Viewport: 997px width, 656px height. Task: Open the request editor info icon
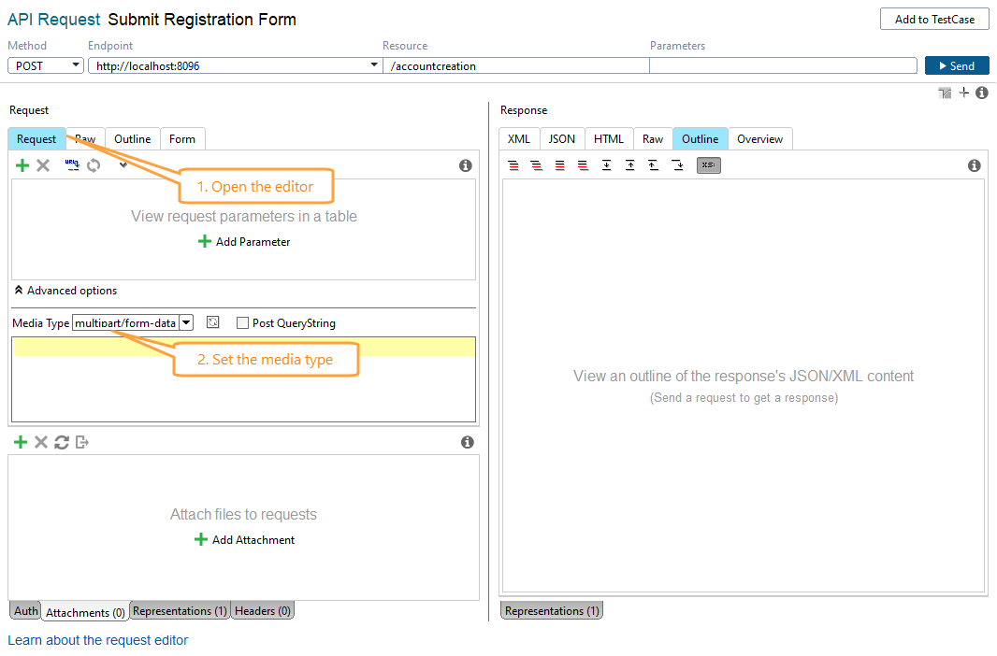click(466, 165)
